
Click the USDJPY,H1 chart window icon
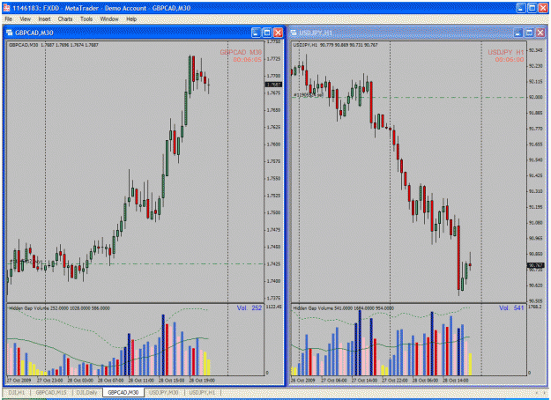tap(294, 33)
